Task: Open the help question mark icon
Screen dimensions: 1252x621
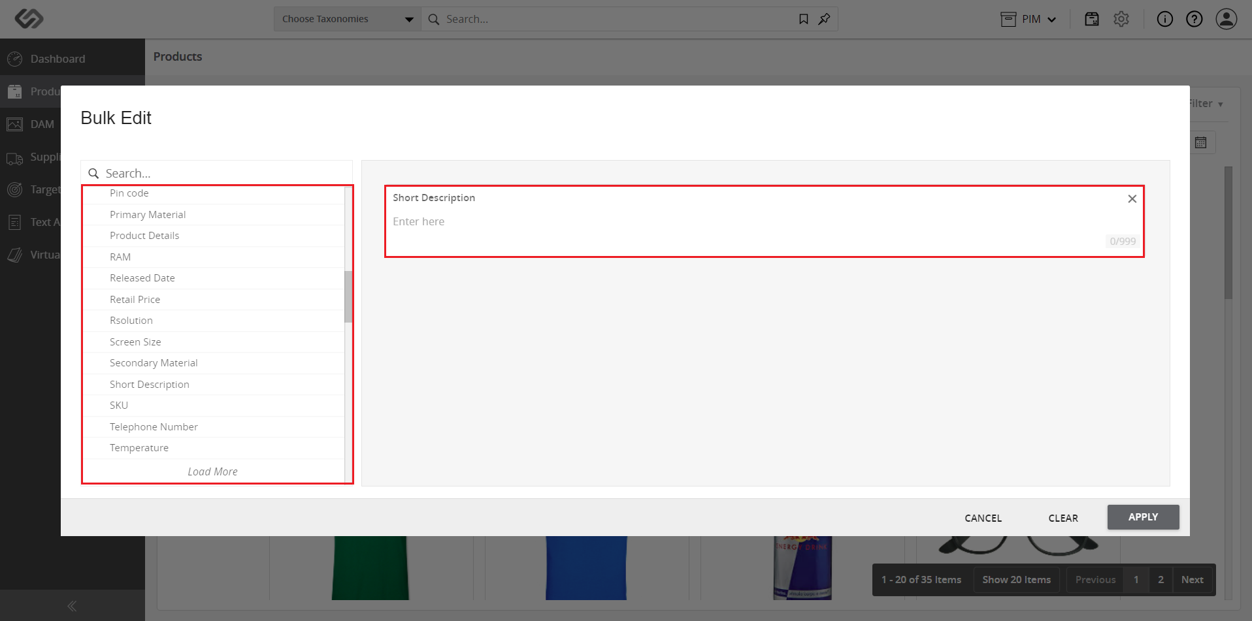Action: point(1194,19)
